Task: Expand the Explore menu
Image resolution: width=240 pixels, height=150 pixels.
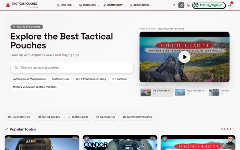Action: coord(66,5)
